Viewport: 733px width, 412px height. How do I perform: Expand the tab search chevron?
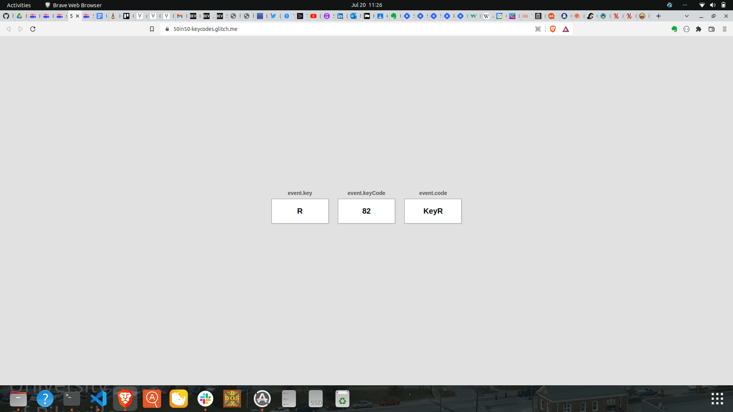click(687, 16)
